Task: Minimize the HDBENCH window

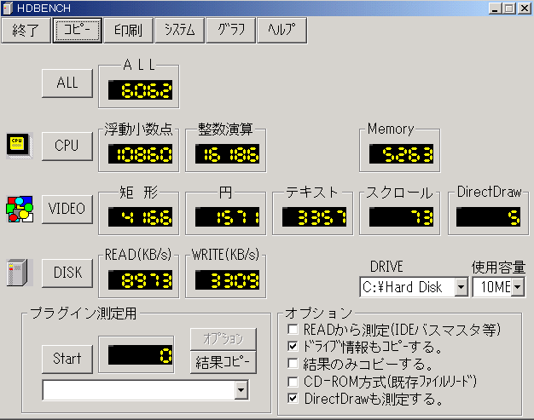Action: 496,9
